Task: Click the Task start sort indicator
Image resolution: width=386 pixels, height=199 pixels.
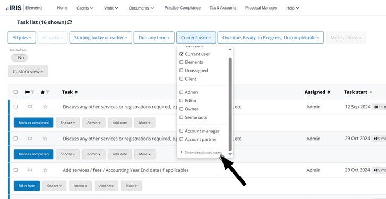Action: 371,92
